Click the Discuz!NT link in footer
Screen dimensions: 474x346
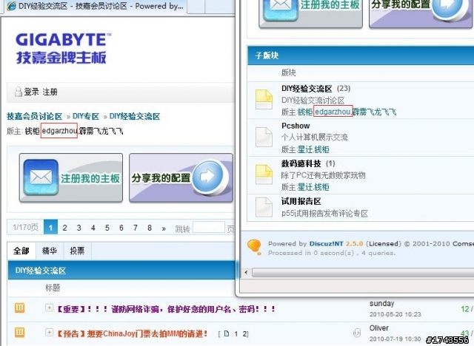[326, 244]
